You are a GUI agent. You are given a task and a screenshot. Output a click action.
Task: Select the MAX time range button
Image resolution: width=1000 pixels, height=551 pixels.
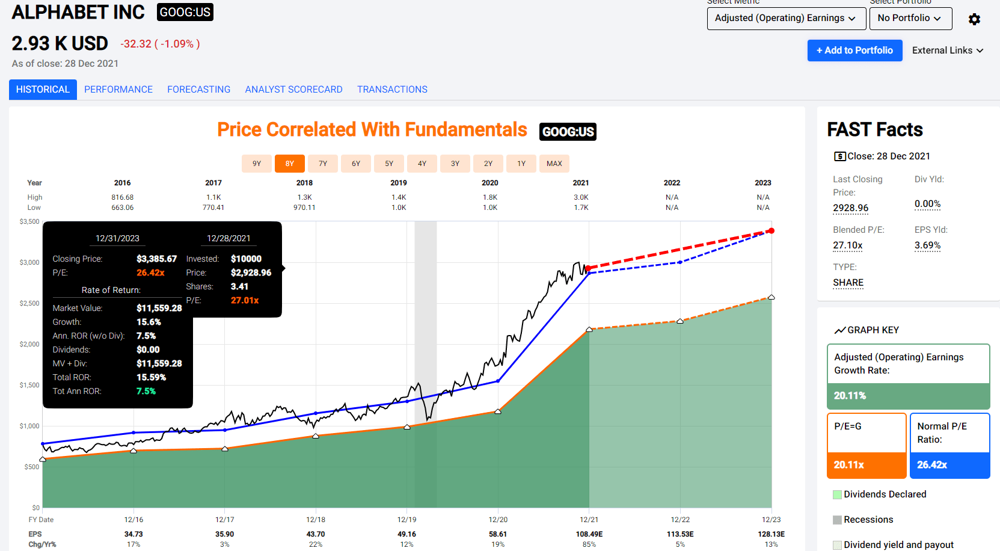tap(554, 164)
